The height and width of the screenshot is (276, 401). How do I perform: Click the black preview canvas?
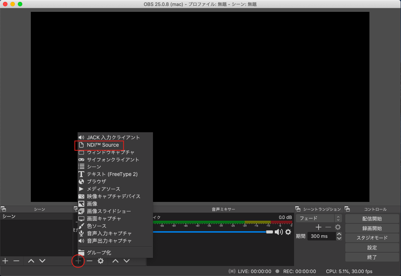click(x=200, y=107)
